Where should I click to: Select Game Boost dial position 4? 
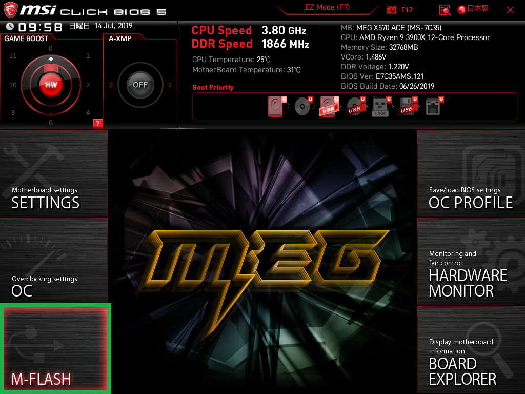point(88,112)
